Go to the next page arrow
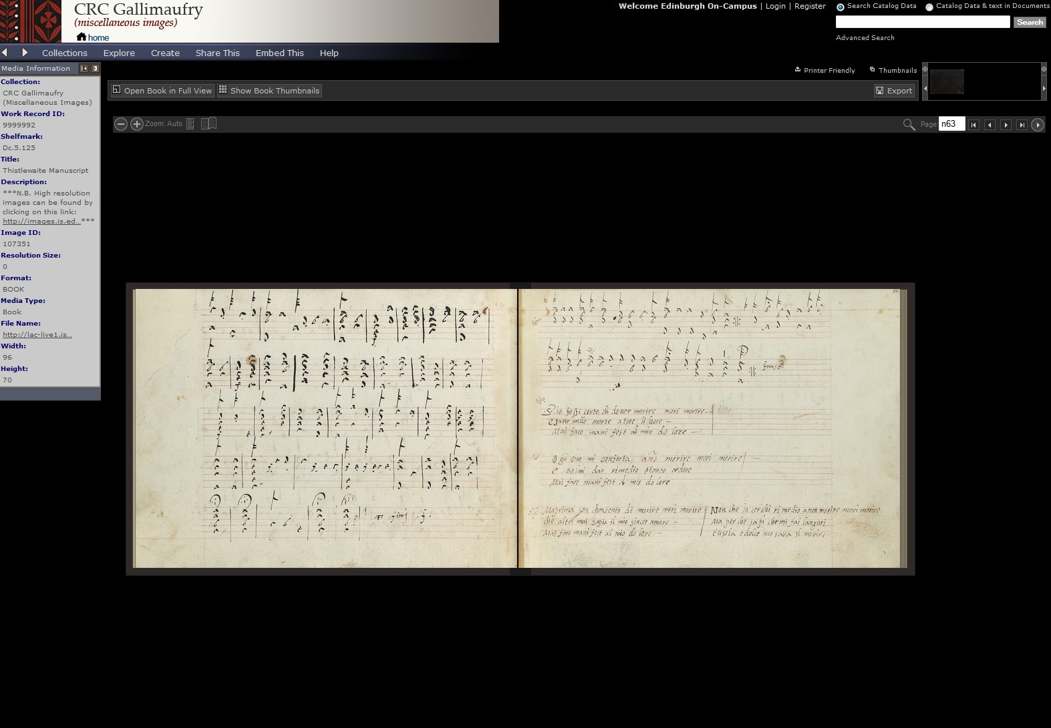This screenshot has height=728, width=1051. point(1006,125)
